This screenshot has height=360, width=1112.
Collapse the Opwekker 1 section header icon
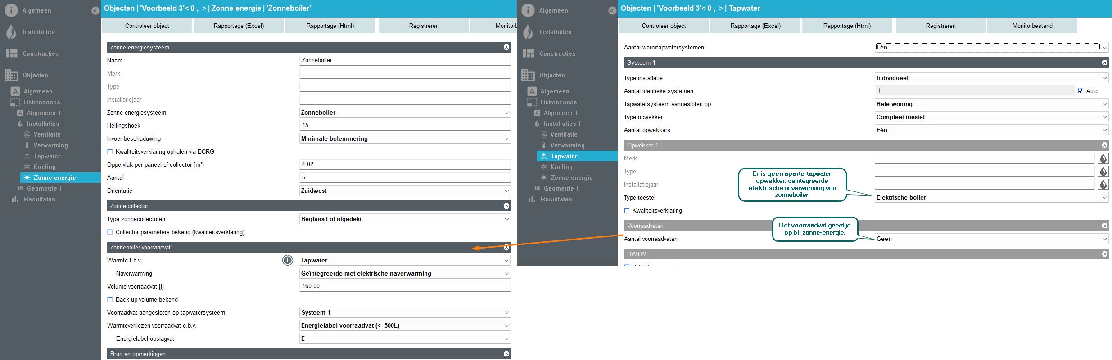(1104, 145)
